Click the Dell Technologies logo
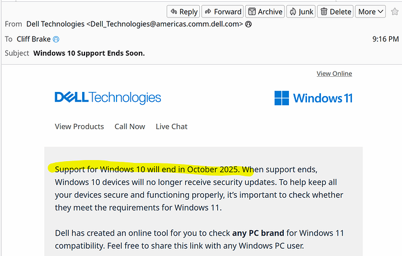The height and width of the screenshot is (256, 402). [108, 98]
